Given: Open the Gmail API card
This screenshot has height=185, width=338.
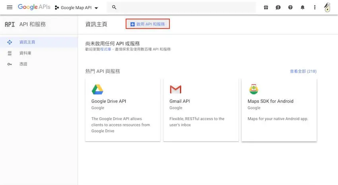Looking at the screenshot, I should [201, 110].
